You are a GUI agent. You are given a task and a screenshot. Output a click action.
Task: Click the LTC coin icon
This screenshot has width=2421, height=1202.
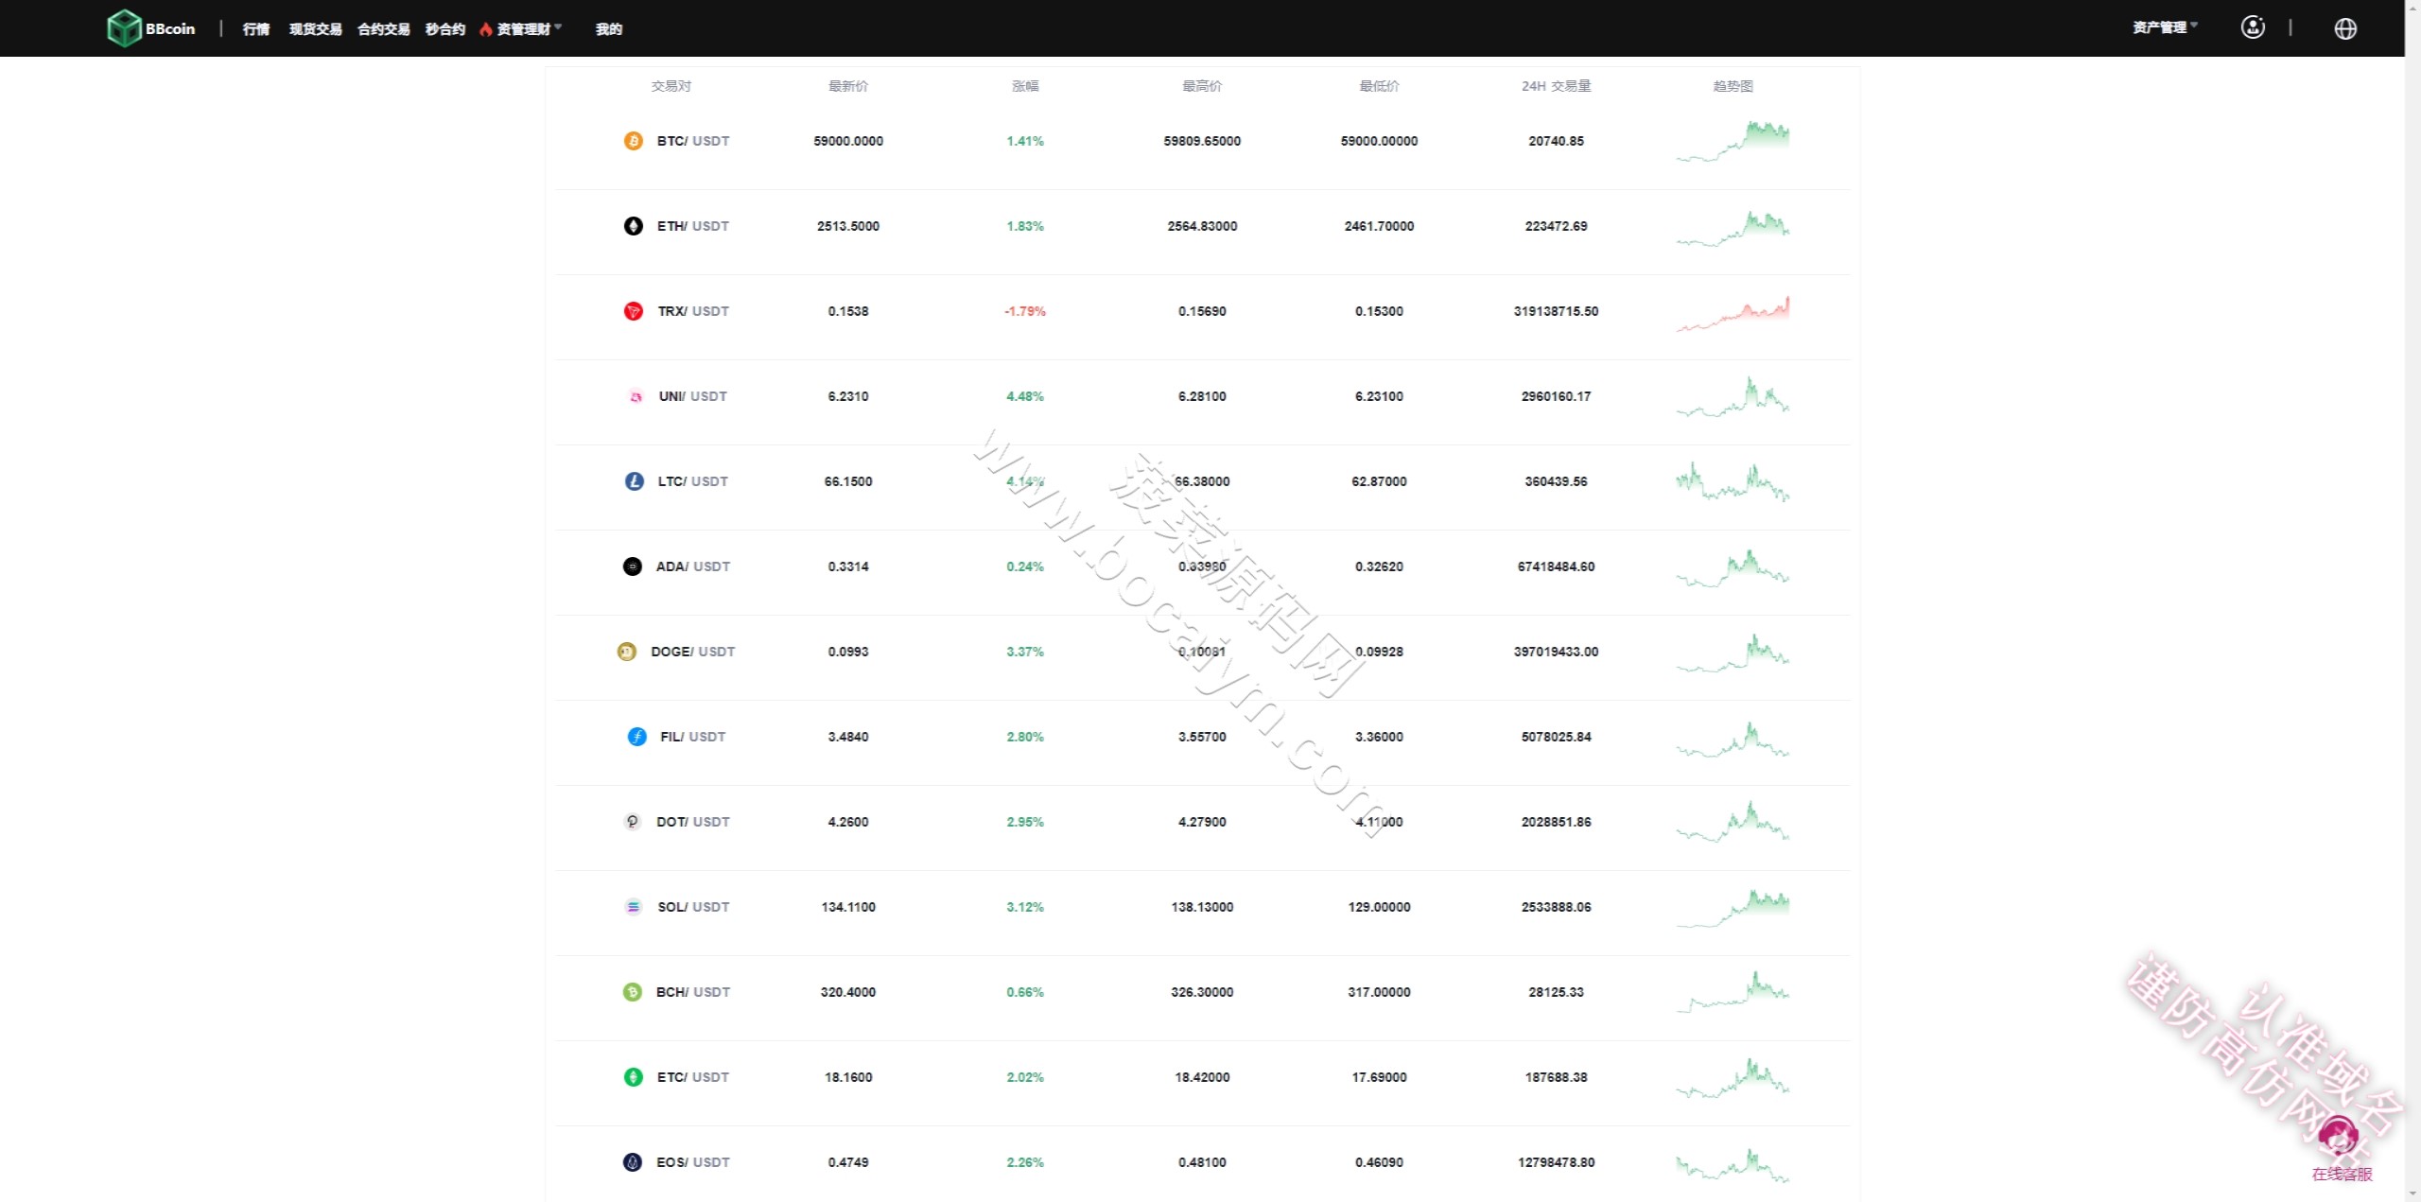point(634,481)
